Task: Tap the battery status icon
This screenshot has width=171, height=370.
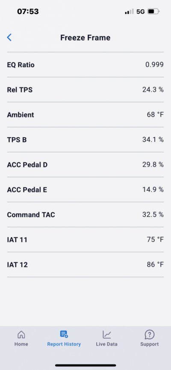Action: 153,11
